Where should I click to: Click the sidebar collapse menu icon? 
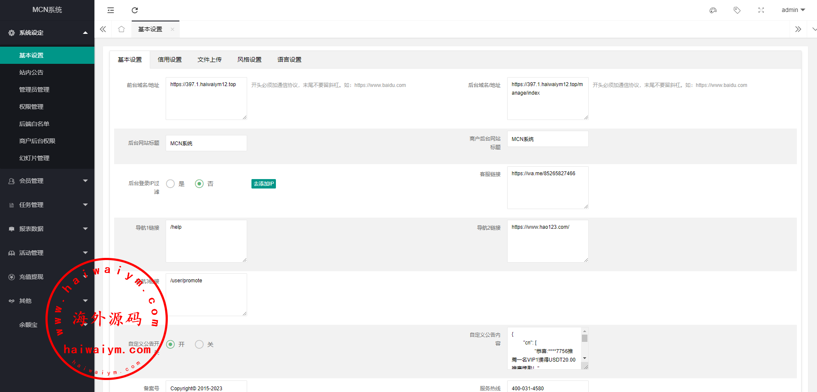(111, 10)
